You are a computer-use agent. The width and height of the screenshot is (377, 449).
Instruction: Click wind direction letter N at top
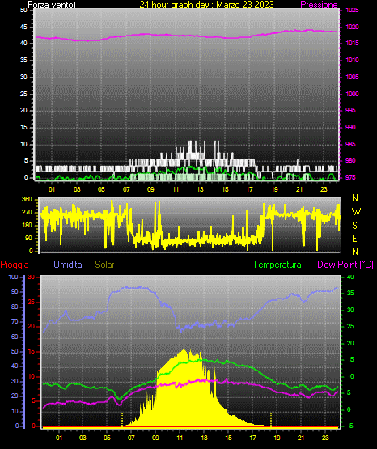coord(355,198)
